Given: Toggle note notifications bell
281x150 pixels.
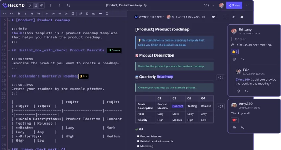Looking at the screenshot, I should click(x=242, y=17).
